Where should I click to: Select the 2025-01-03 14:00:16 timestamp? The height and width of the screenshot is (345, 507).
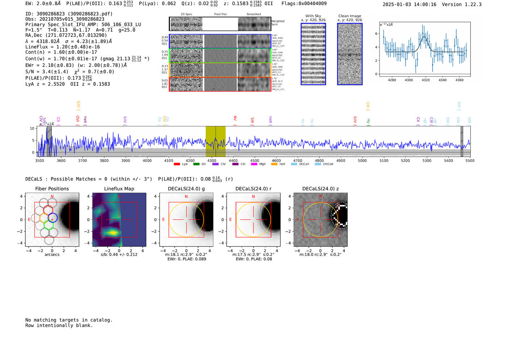[x=409, y=4]
